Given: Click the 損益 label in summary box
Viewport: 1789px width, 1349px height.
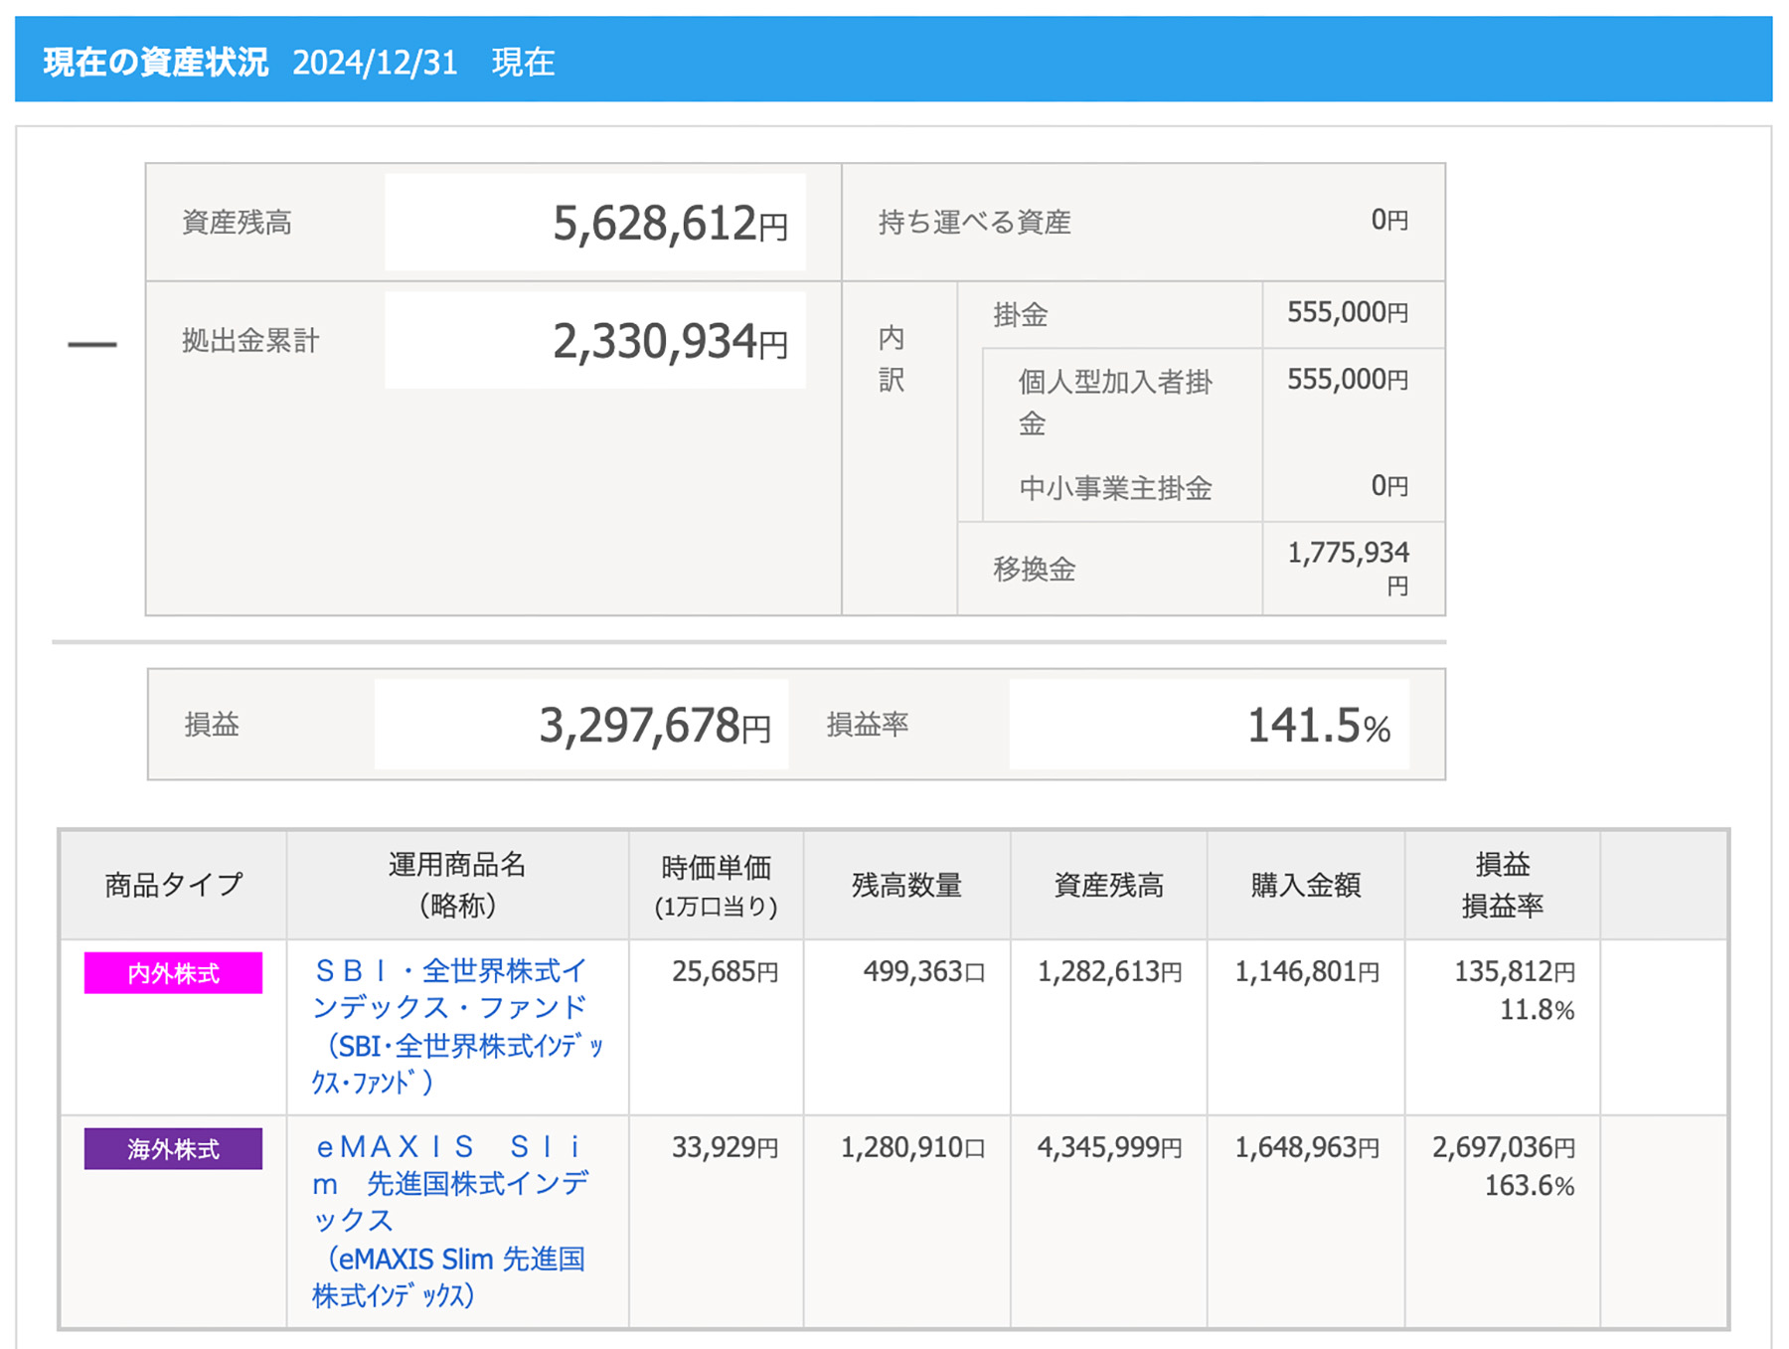Looking at the screenshot, I should coord(211,724).
